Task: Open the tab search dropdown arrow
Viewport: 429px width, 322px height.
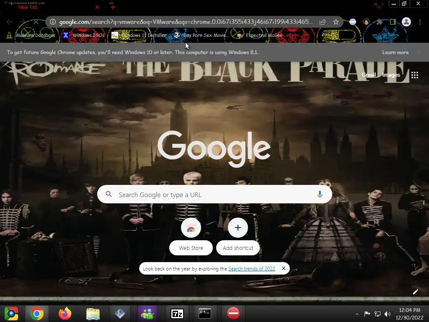Action: pos(379,7)
